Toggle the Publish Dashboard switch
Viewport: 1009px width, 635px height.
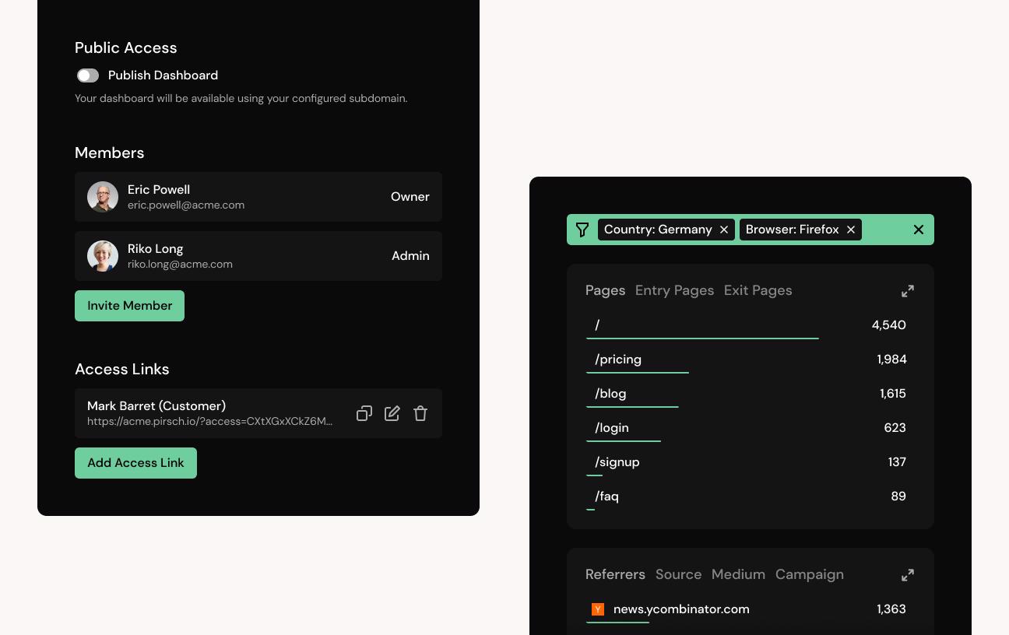[88, 75]
